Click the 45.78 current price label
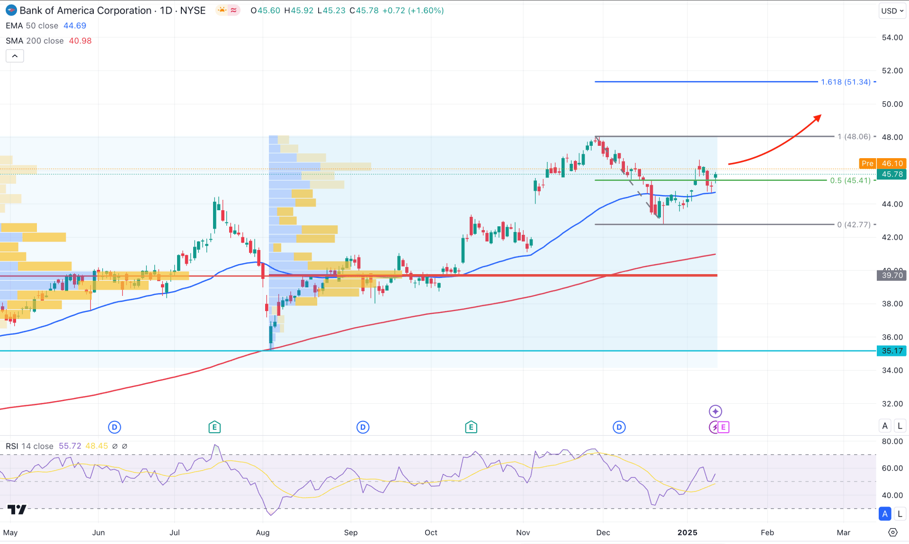This screenshot has width=909, height=544. (x=892, y=174)
